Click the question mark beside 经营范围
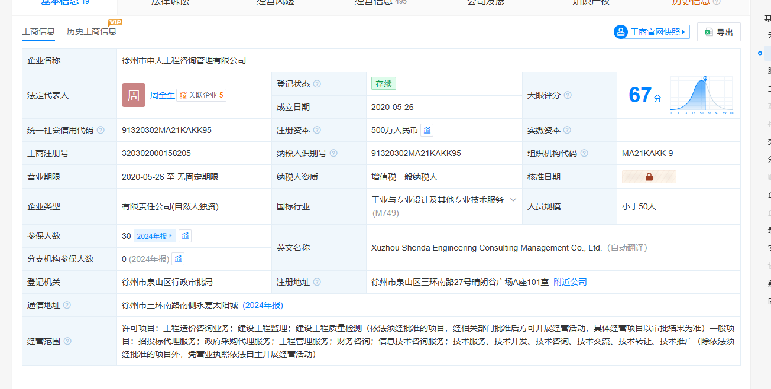Image resolution: width=771 pixels, height=389 pixels. 67,341
